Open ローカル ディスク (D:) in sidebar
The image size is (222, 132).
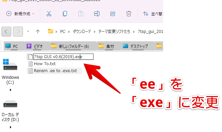tap(10, 111)
